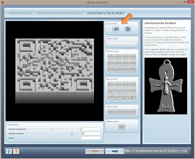Screen dimensions: 195x159
Task: Click the 'Scale Hook' label
Action: click(112, 107)
